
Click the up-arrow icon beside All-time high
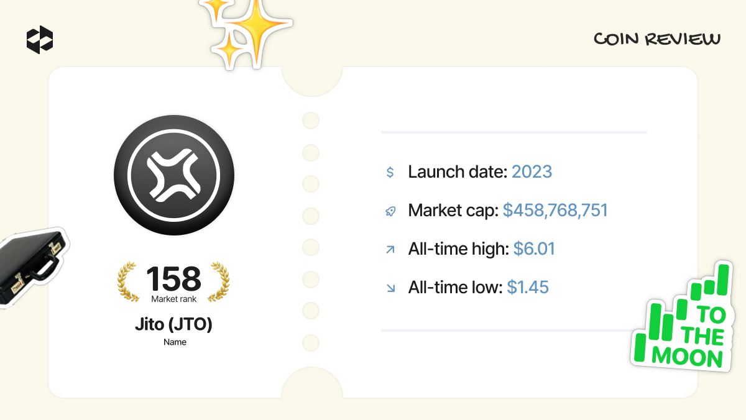pyautogui.click(x=390, y=250)
